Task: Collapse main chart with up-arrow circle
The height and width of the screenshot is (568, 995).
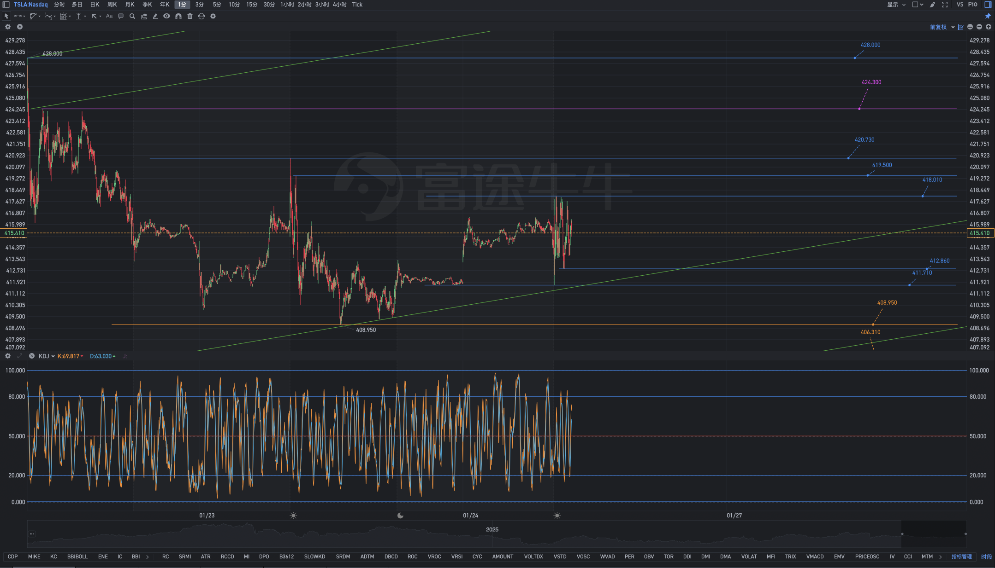Action: click(20, 27)
